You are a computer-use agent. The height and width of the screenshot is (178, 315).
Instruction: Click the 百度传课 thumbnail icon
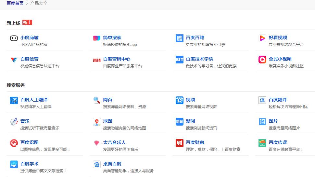point(262,143)
